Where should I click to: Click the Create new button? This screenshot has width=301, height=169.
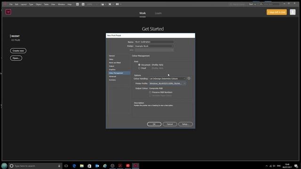18,51
